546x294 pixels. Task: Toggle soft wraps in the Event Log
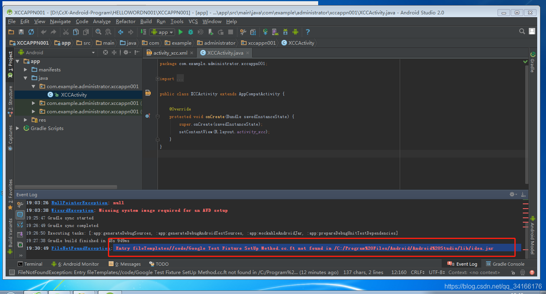point(20,225)
